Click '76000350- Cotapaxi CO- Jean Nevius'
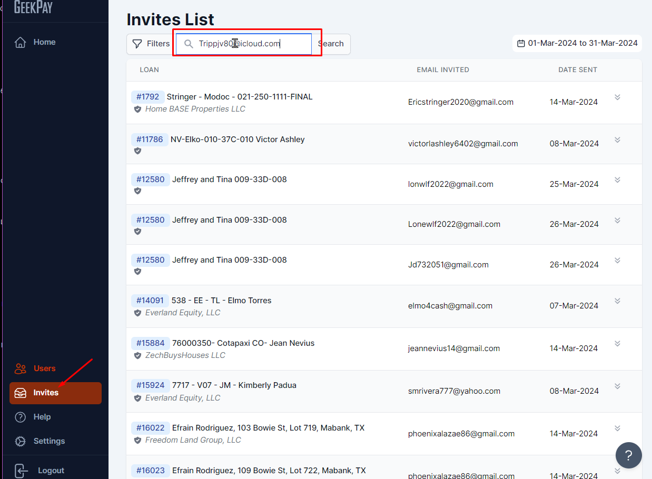The image size is (652, 479). coord(243,343)
